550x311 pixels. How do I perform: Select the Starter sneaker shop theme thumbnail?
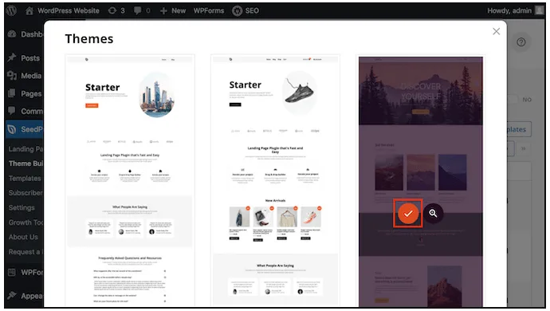pos(275,181)
